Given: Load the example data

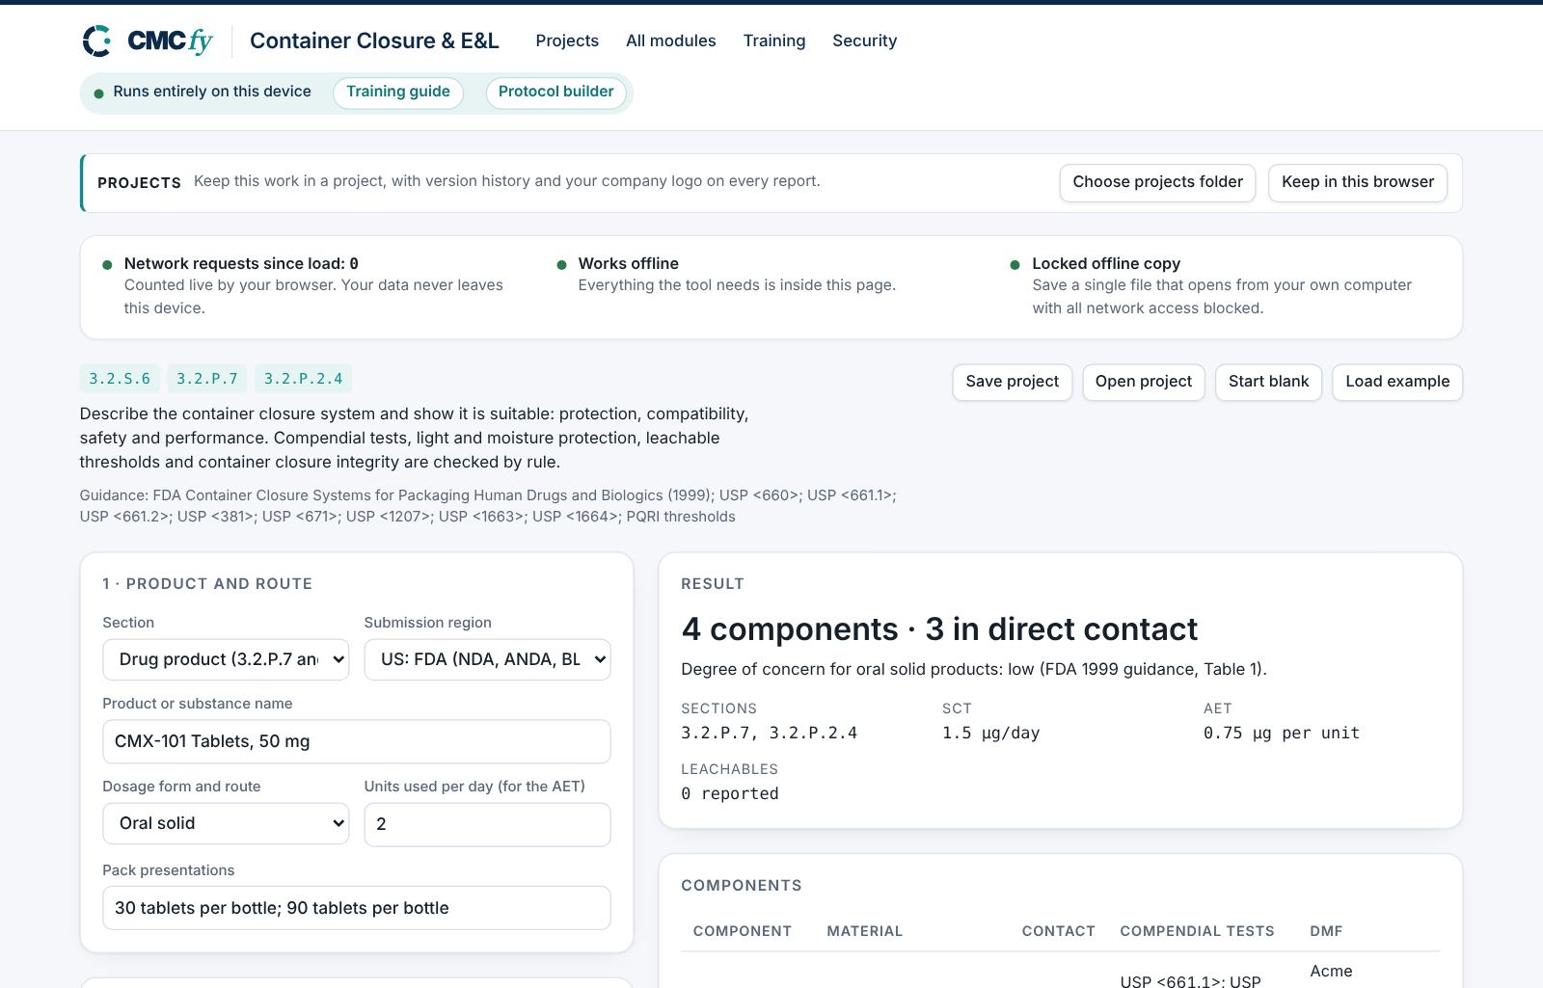Looking at the screenshot, I should pyautogui.click(x=1397, y=382).
